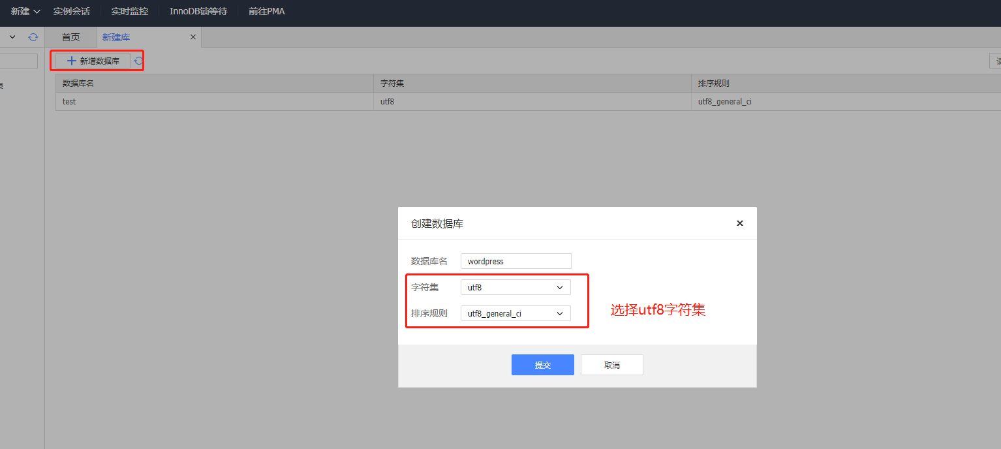Viewport: 1001px width, 449px height.
Task: Click the 创建数据库 dialog title
Action: (437, 224)
